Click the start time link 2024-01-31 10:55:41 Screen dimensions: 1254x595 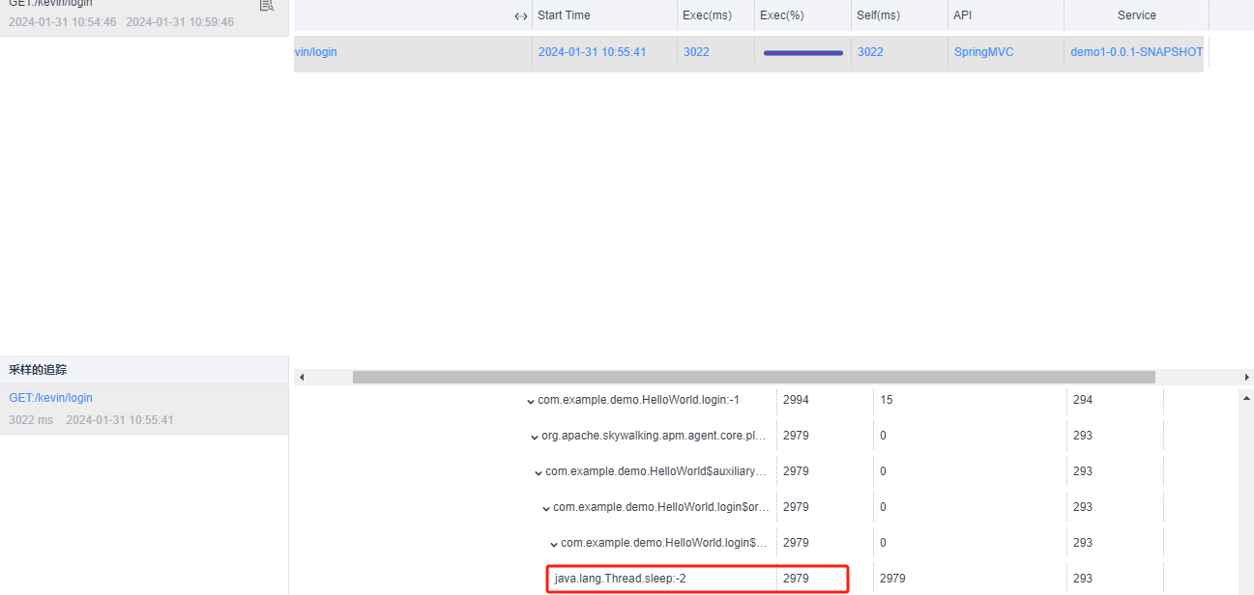594,51
